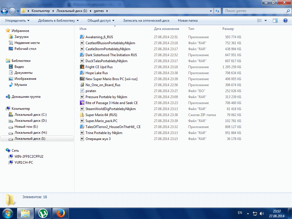Click the EN language indicator
The width and height of the screenshot is (292, 219).
pos(240,213)
